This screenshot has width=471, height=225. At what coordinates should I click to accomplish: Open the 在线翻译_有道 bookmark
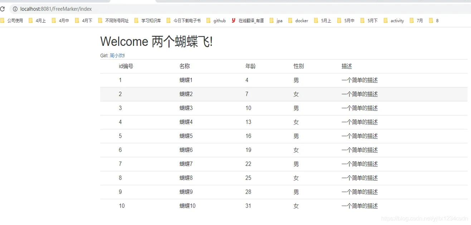point(248,21)
